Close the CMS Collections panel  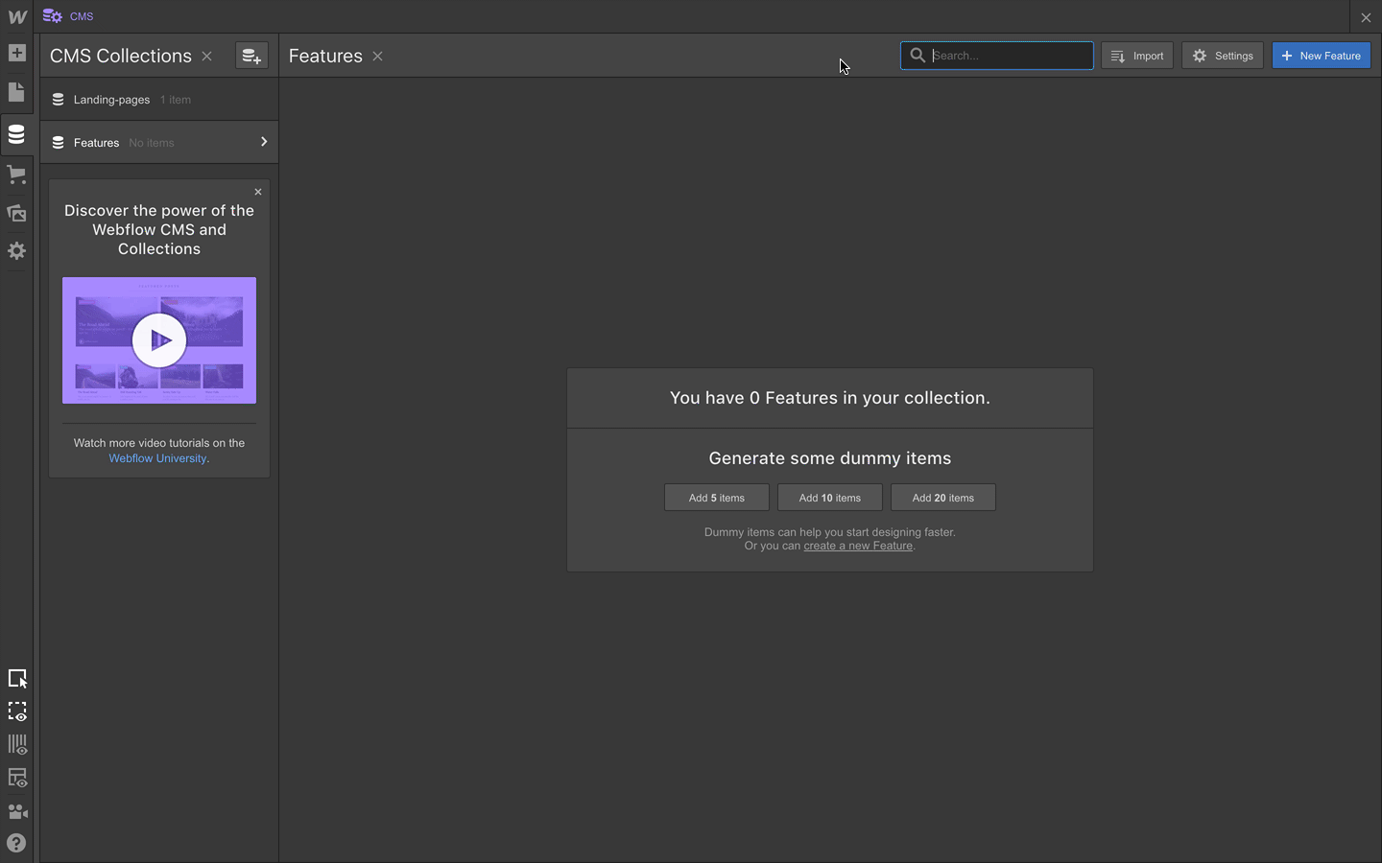pyautogui.click(x=206, y=57)
